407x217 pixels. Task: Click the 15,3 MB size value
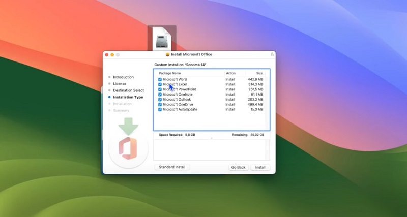pos(257,109)
